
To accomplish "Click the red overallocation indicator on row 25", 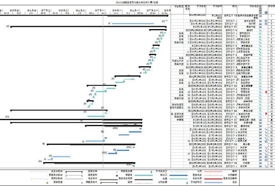I will point(266,92).
